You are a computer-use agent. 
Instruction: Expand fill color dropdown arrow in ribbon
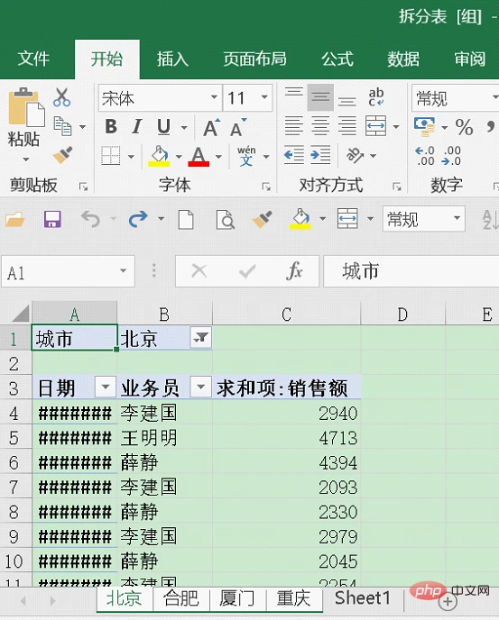pos(179,157)
